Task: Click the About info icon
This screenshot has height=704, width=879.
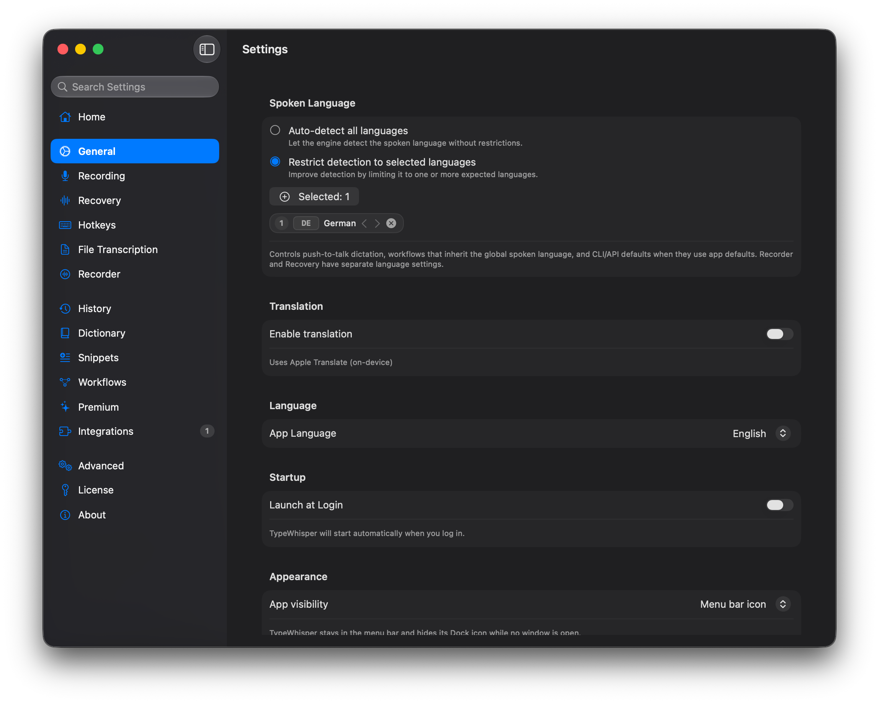Action: 65,515
